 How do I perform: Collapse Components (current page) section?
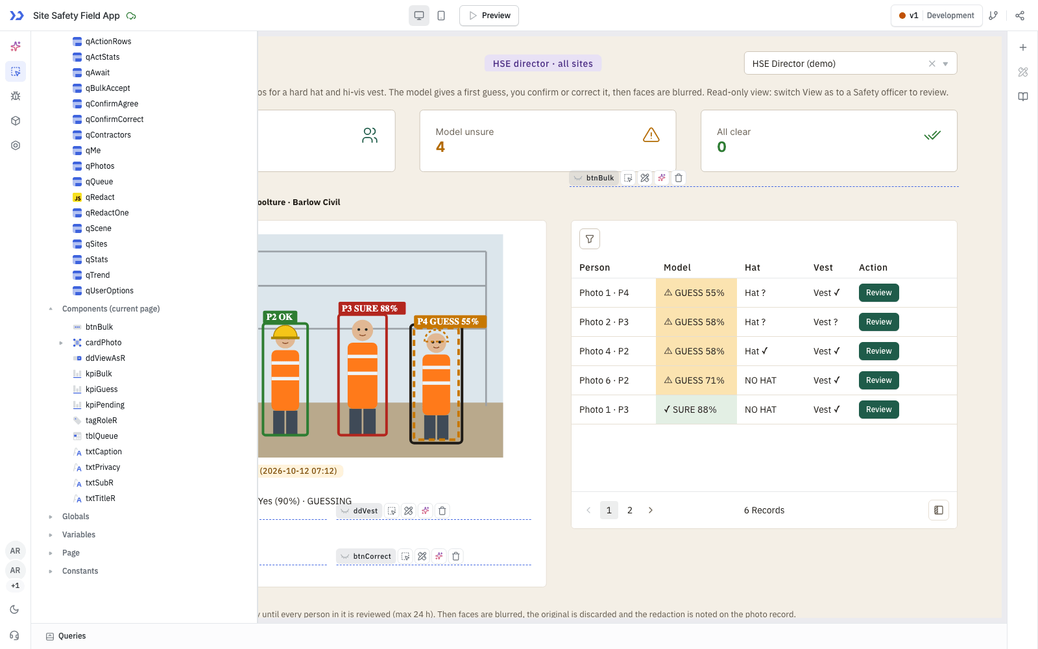click(x=51, y=309)
